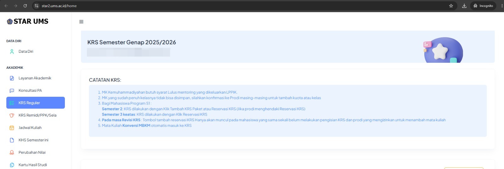Click the DATA DIRI section label
Viewport: 504px width, 169px height.
pyautogui.click(x=14, y=41)
